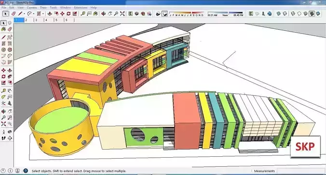
Task: Click the geo-location status bar icon
Action: click(x=3, y=171)
